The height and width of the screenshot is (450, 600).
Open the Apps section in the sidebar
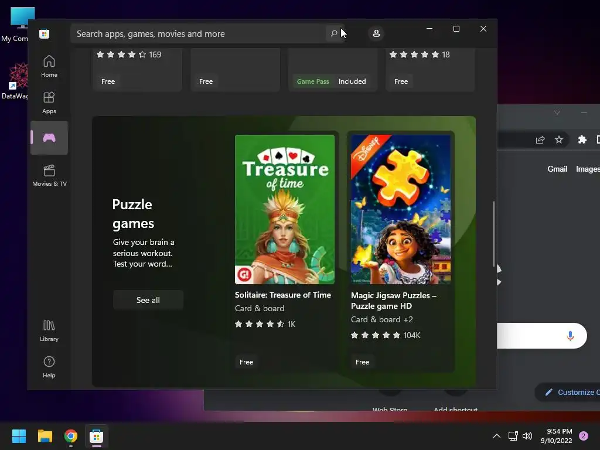click(x=49, y=103)
